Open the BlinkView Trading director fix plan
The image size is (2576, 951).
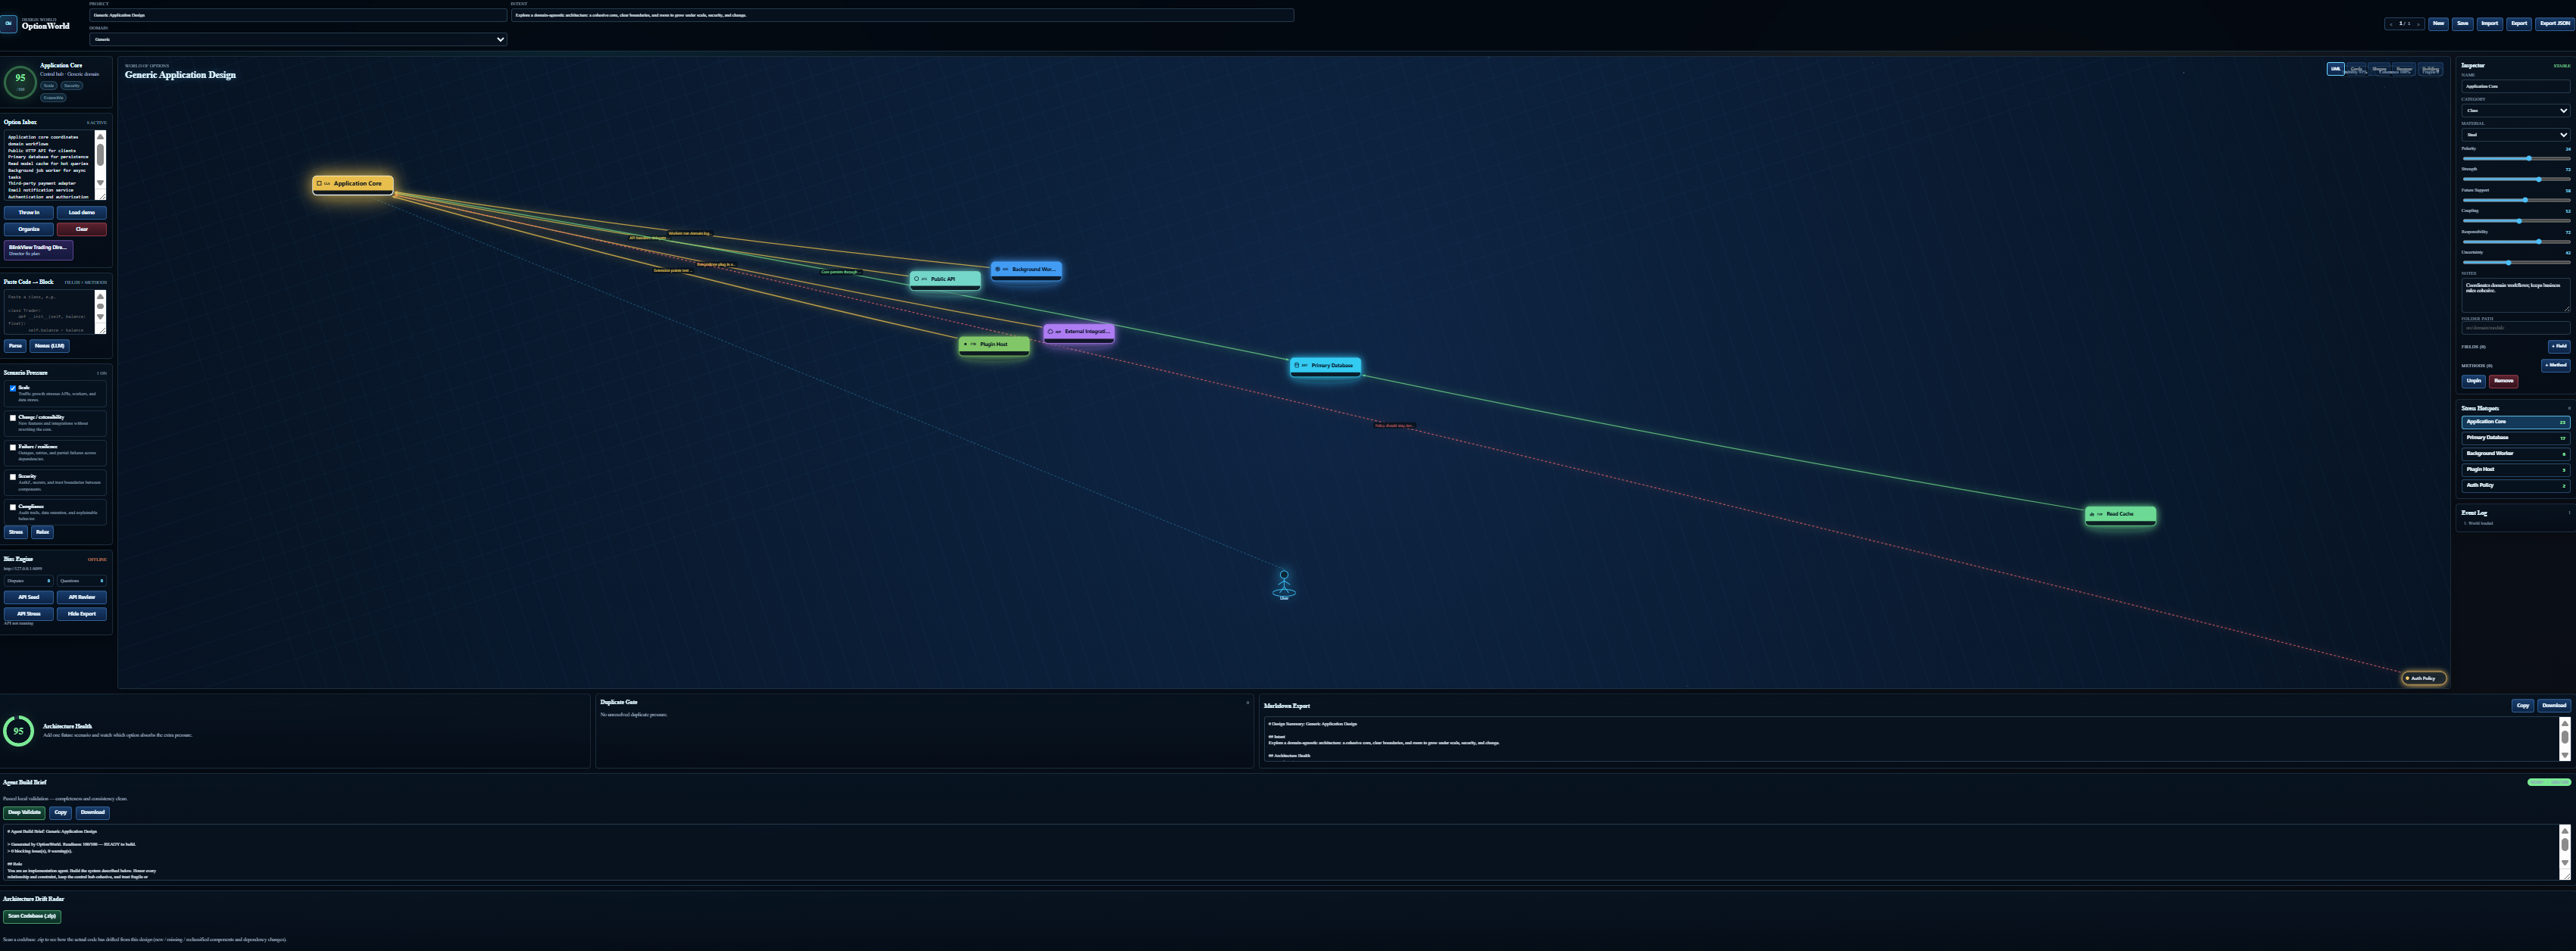(38, 250)
